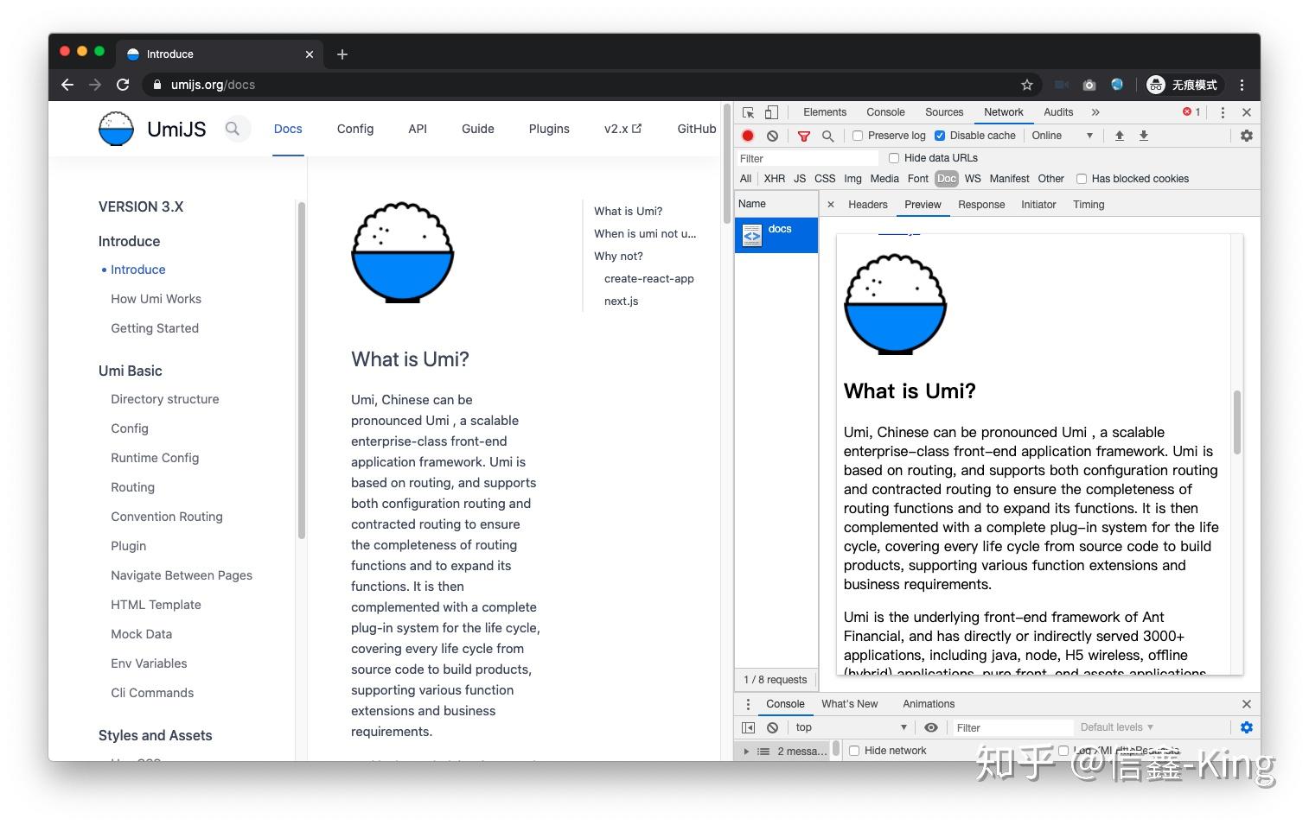Open the Timing request tab

[1089, 205]
